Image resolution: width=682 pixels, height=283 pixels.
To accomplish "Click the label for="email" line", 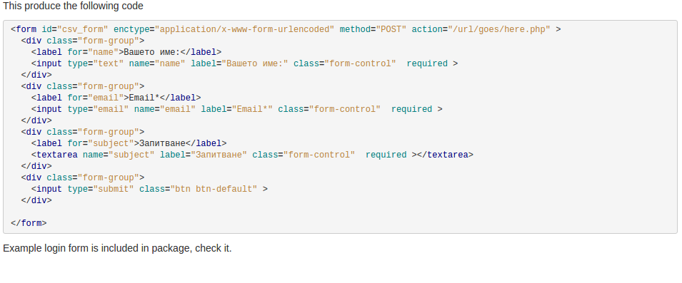I will click(x=116, y=98).
